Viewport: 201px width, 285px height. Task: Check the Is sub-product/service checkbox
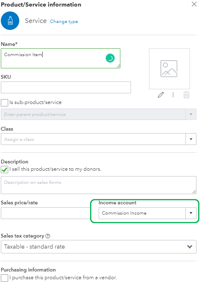[x=5, y=103]
